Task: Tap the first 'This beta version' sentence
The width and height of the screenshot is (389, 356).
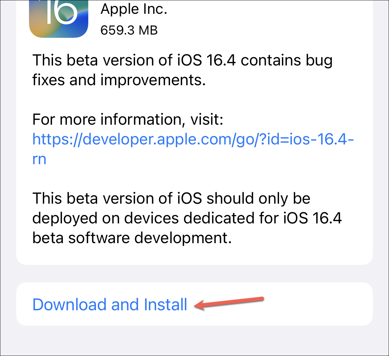Action: [x=182, y=70]
